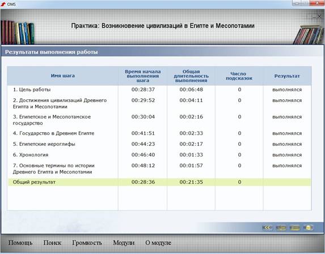Click start time 00:41:51
Image resolution: width=325 pixels, height=254 pixels.
click(x=143, y=133)
